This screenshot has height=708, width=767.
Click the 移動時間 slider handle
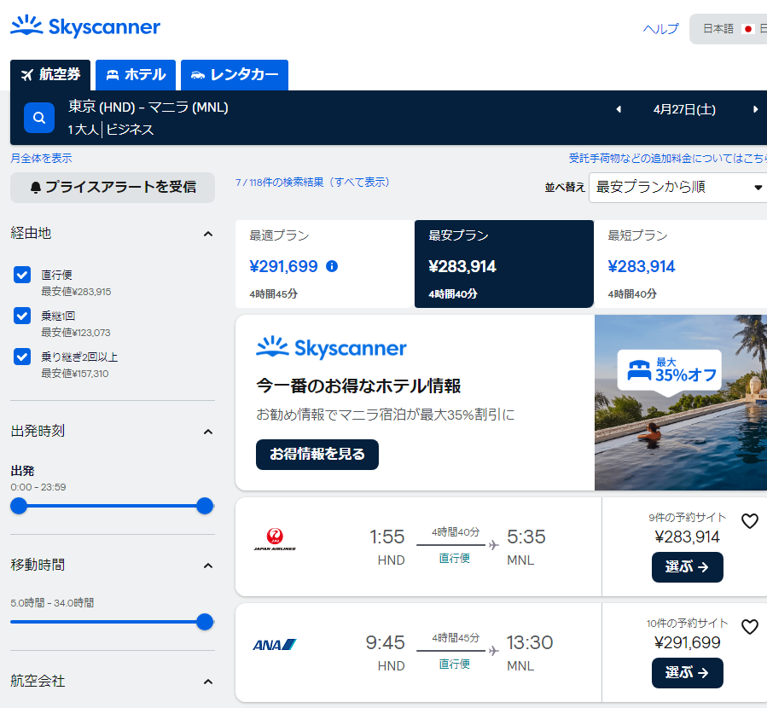205,622
